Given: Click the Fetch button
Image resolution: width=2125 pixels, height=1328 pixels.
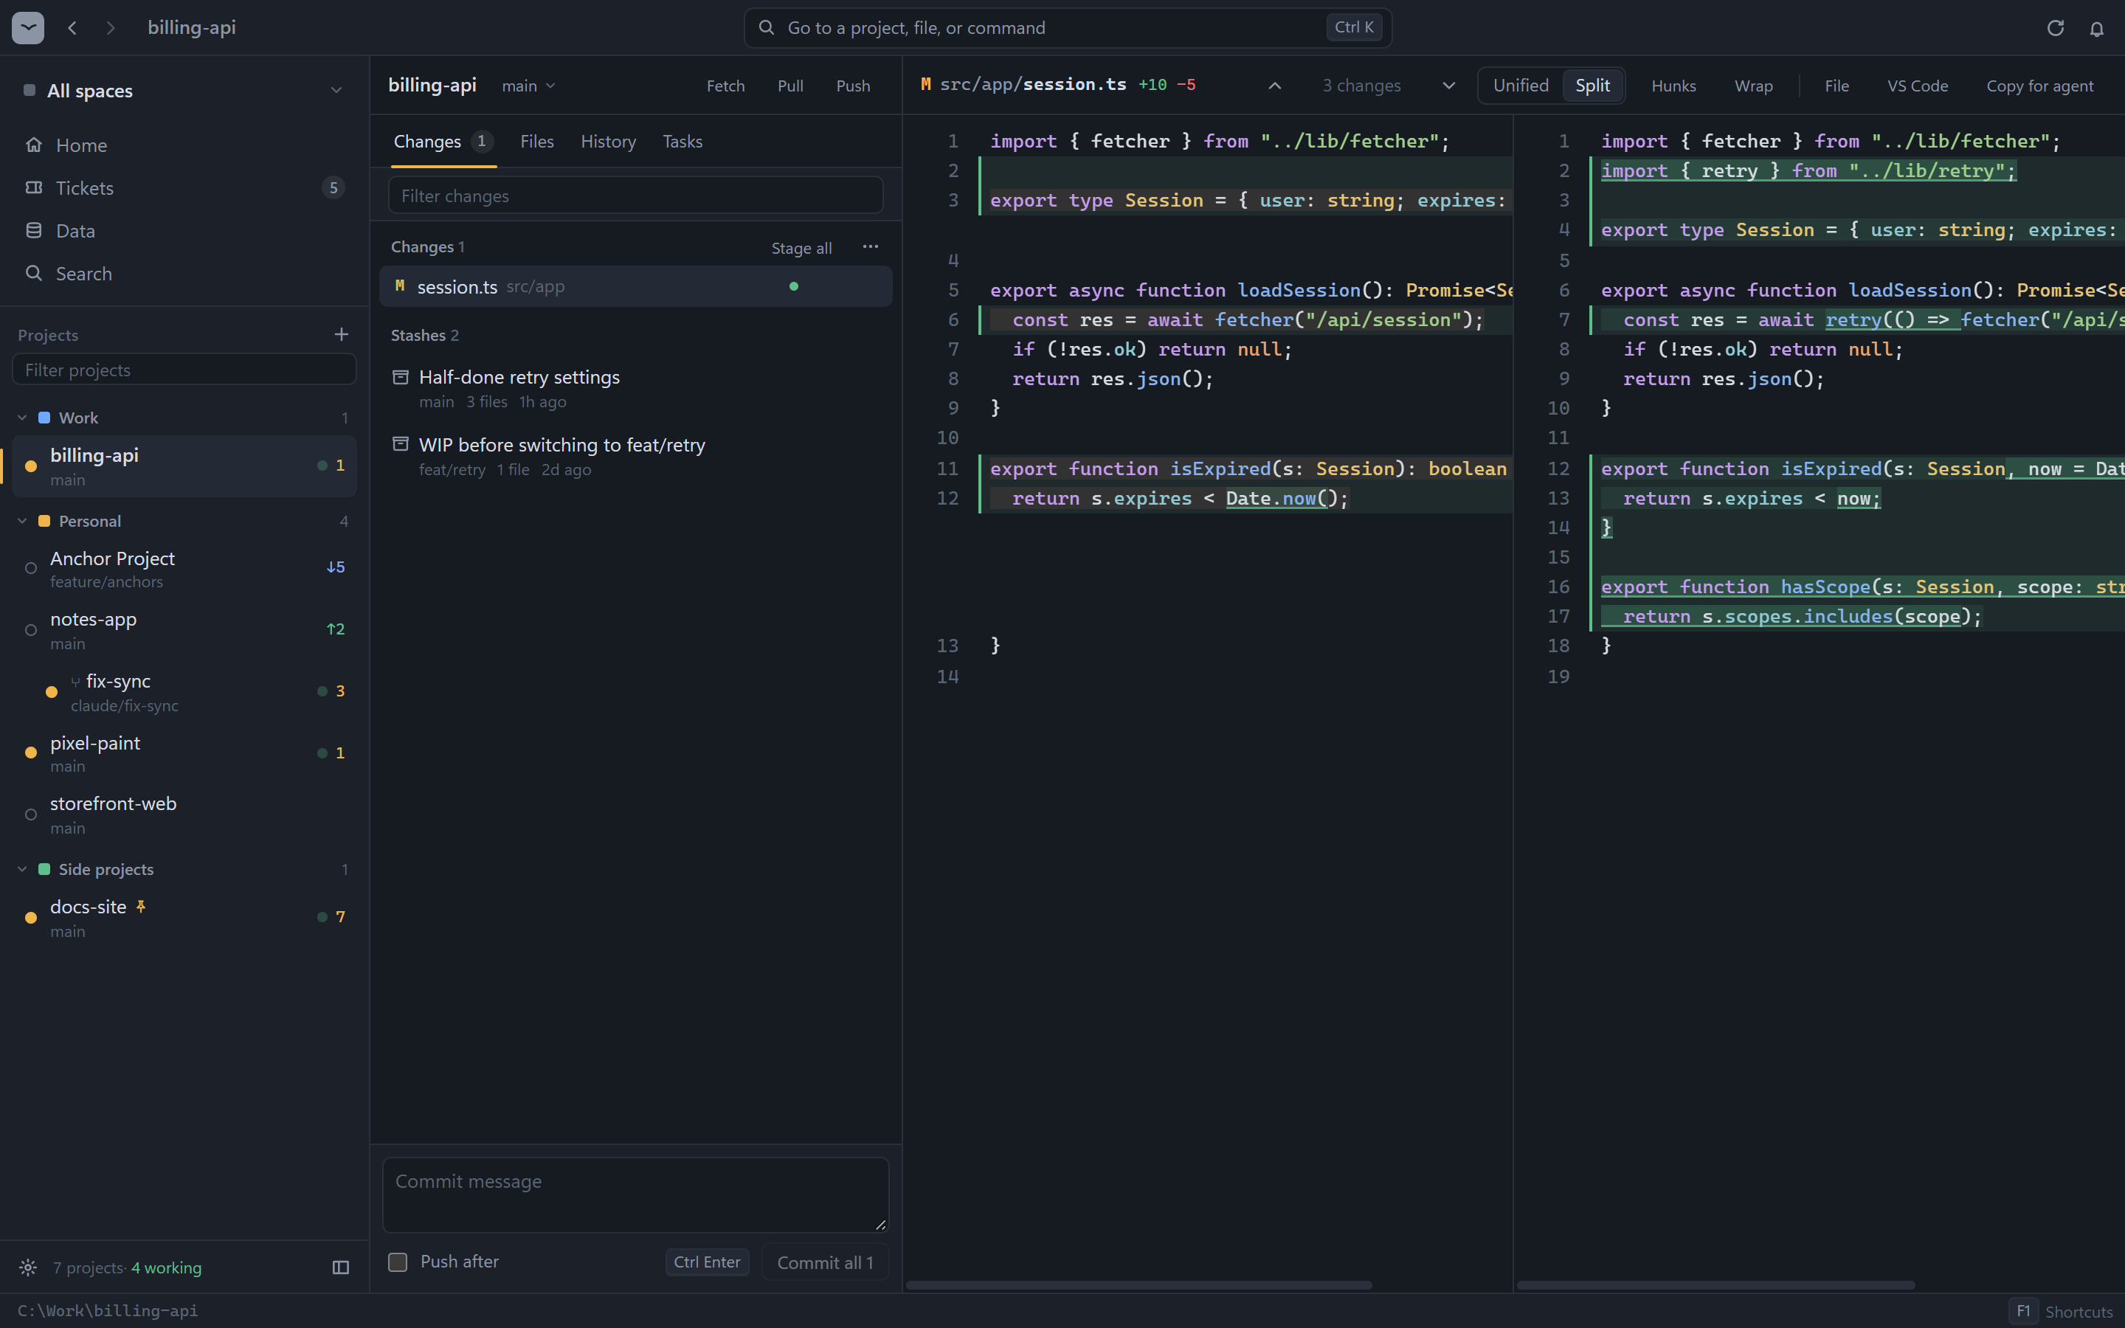Looking at the screenshot, I should tap(725, 86).
